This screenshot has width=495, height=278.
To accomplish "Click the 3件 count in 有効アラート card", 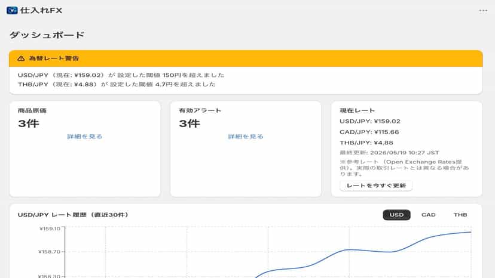I will tap(190, 123).
